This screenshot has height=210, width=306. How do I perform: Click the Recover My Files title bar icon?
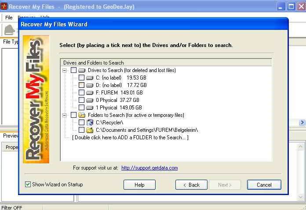[x=4, y=7]
